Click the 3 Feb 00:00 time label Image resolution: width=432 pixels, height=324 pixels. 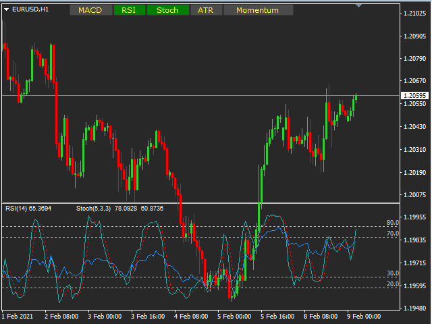105,317
